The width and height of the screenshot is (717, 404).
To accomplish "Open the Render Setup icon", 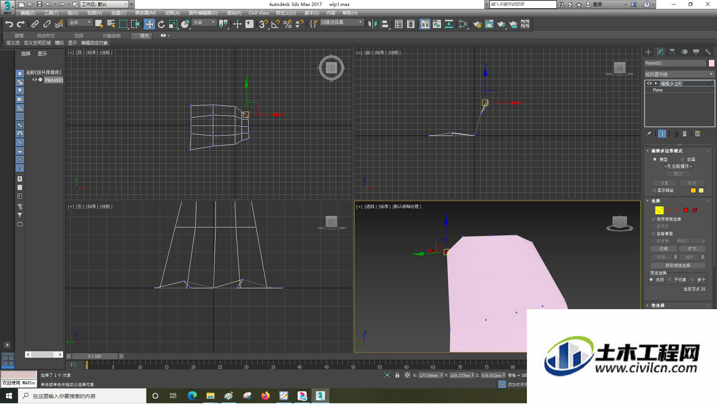I will point(477,24).
